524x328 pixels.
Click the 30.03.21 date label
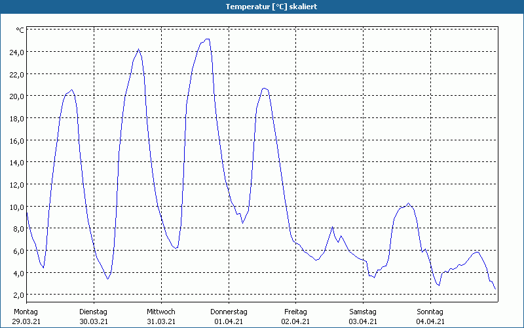pyautogui.click(x=94, y=321)
